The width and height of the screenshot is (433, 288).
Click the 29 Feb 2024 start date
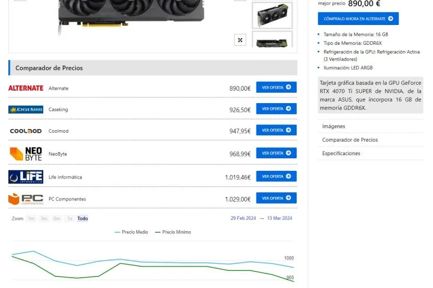243,218
